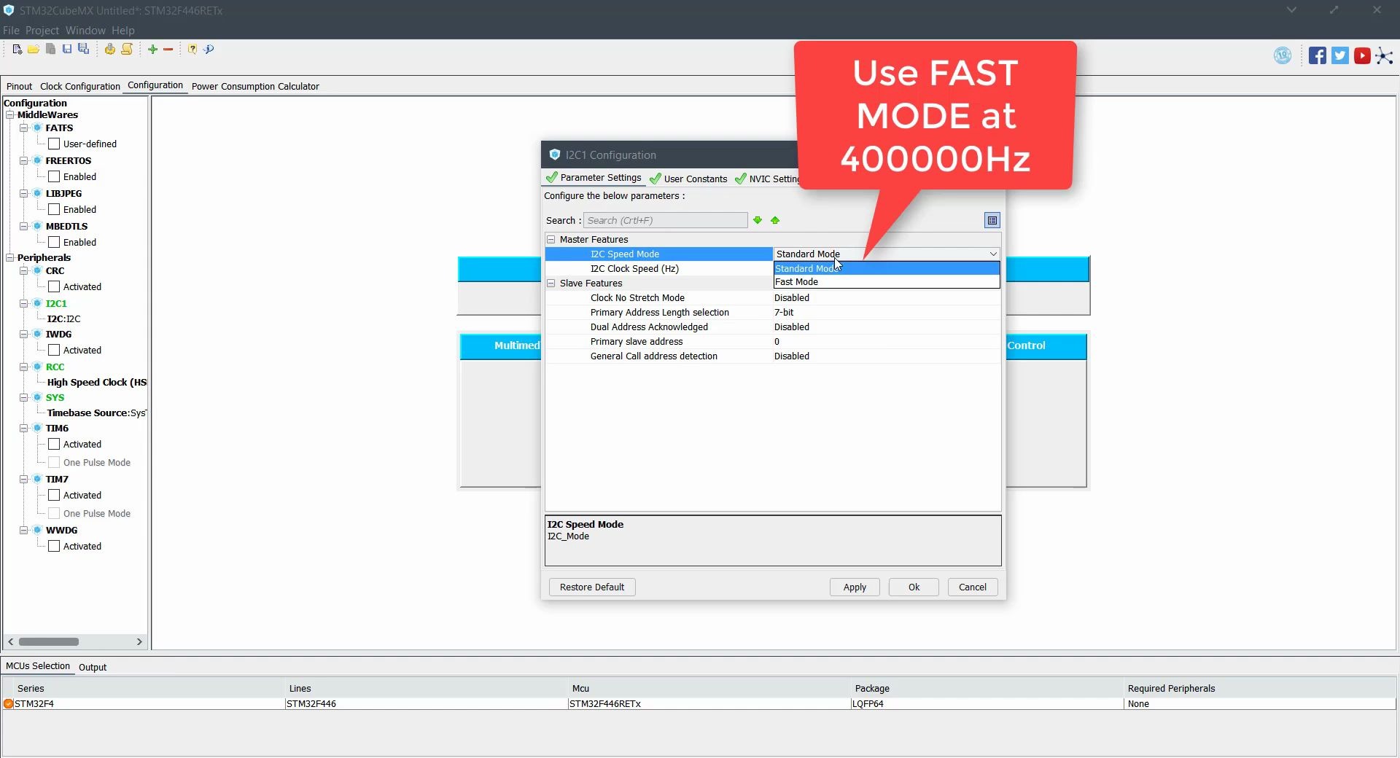Collapse the SYS tree node

pyautogui.click(x=23, y=397)
